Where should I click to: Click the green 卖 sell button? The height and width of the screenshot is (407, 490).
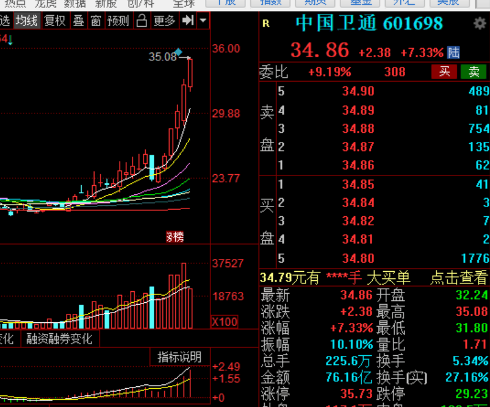(474, 71)
